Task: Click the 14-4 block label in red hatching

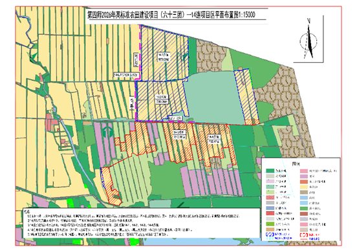Action: [214, 139]
